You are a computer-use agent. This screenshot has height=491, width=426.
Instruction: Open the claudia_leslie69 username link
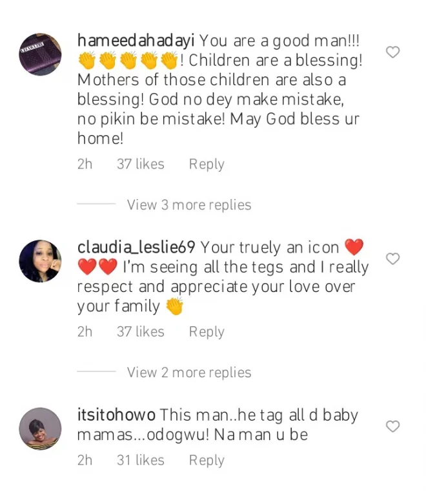coord(136,247)
